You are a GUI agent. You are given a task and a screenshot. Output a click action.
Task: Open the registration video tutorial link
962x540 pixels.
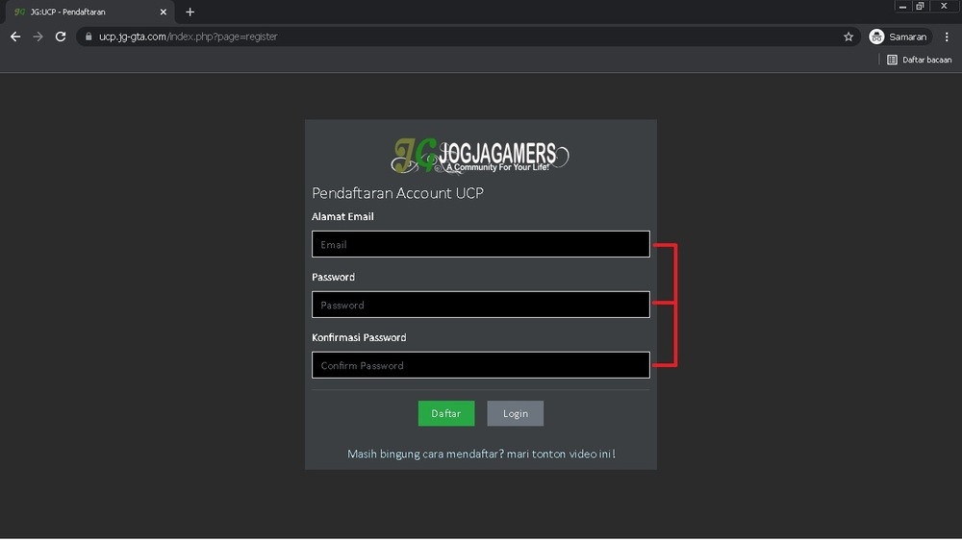pyautogui.click(x=481, y=454)
